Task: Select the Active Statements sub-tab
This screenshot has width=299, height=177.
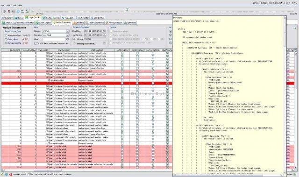Action: tap(62, 22)
